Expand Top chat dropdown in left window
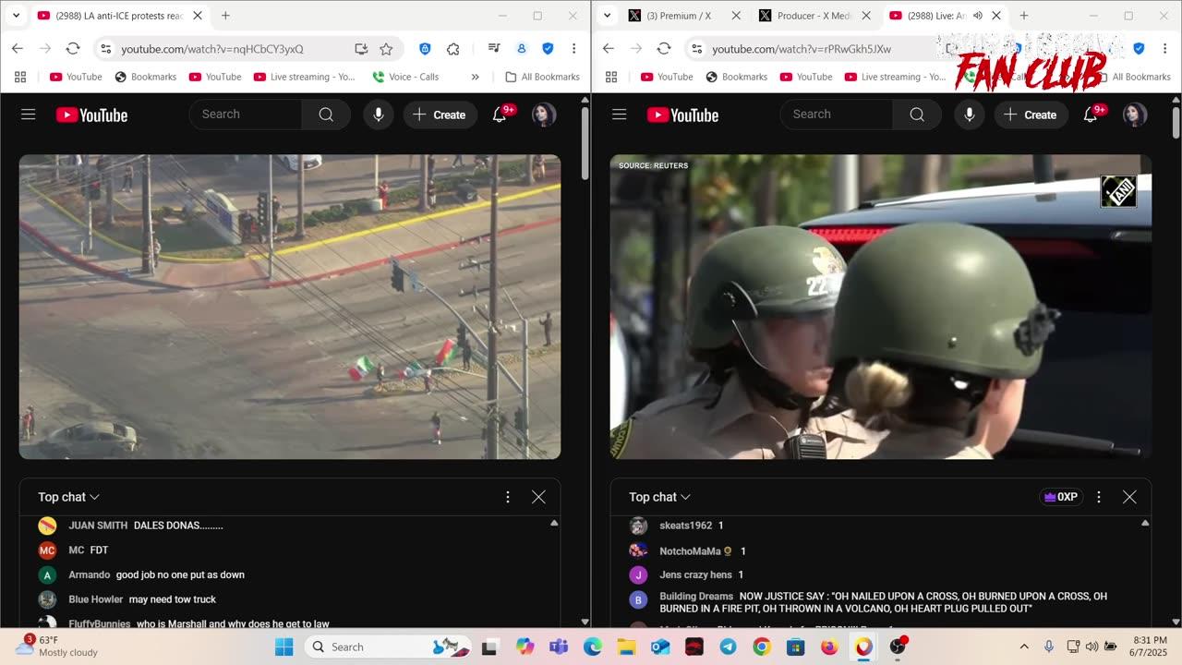Viewport: 1182px width, 665px height. [x=69, y=497]
